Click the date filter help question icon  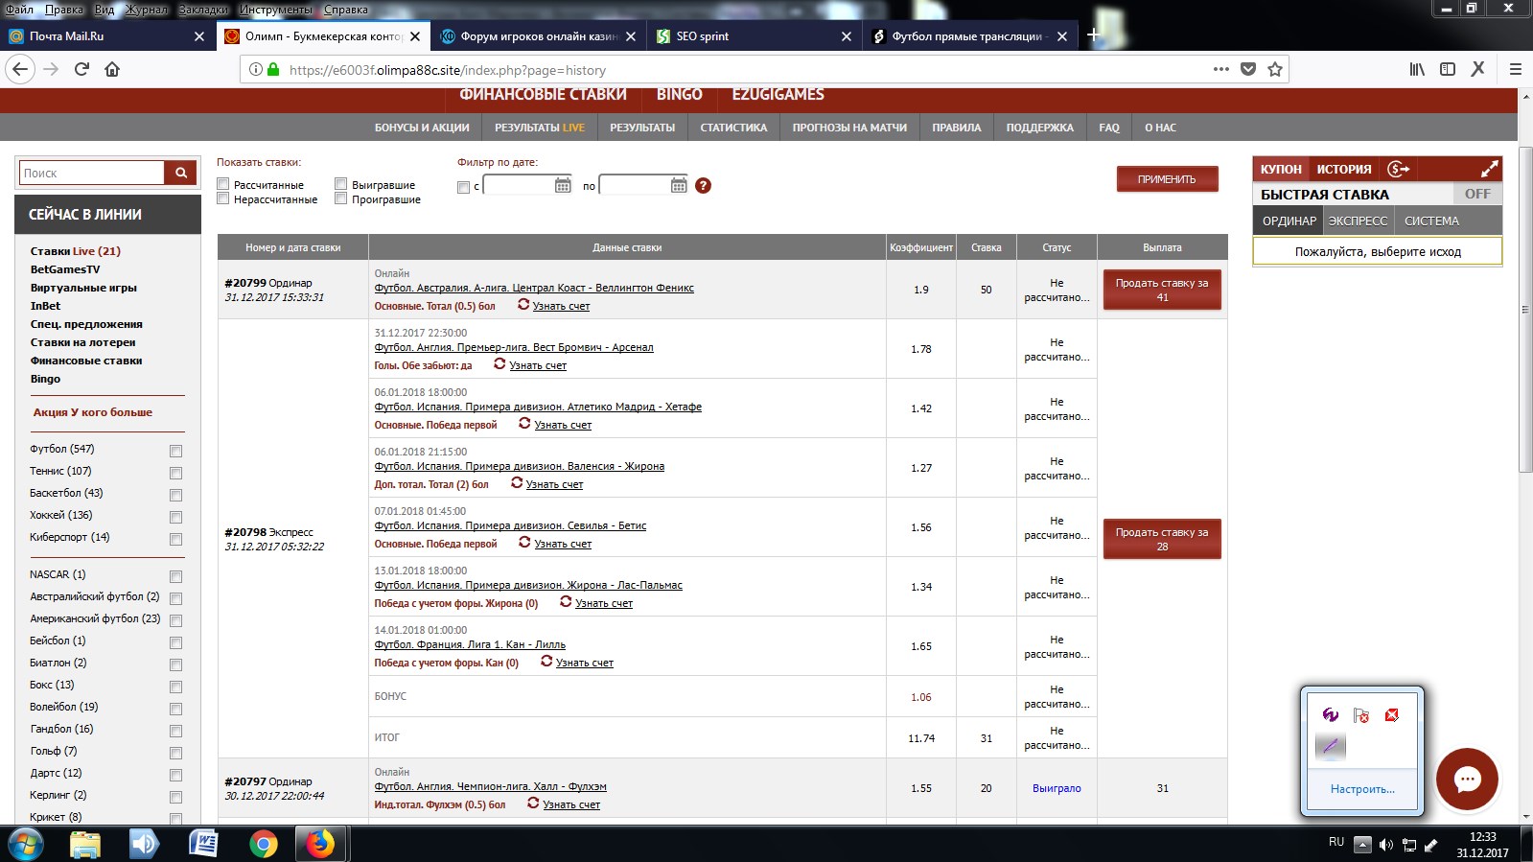703,185
